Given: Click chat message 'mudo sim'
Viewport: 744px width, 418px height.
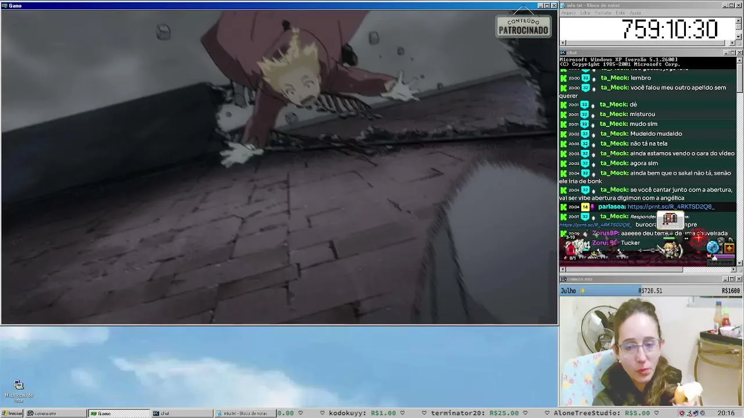Looking at the screenshot, I should click(643, 124).
